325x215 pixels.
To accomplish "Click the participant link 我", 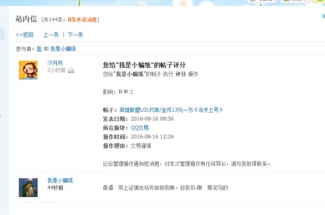I will (39, 49).
